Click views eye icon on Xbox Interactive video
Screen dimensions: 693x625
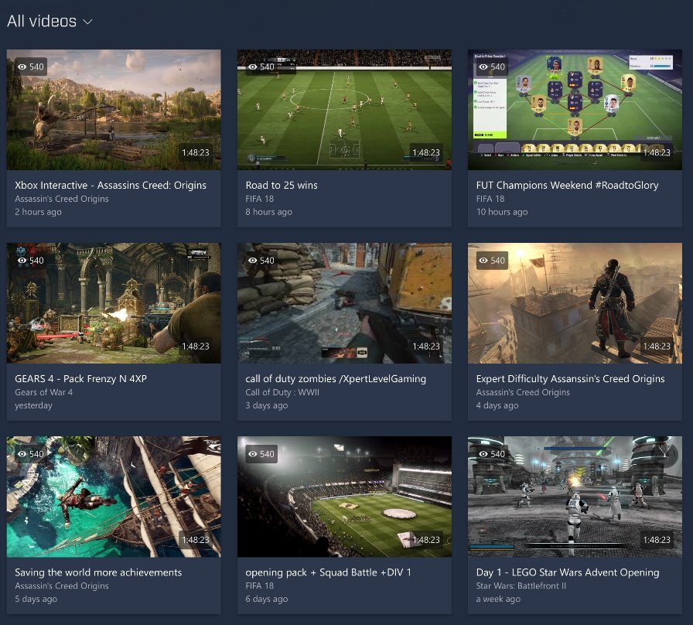pyautogui.click(x=22, y=67)
